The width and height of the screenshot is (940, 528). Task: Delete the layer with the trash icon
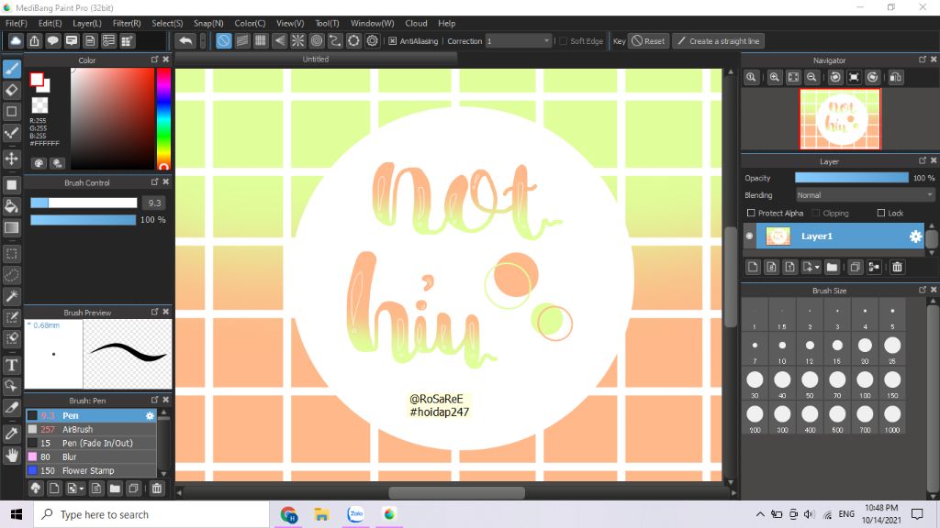[x=897, y=267]
